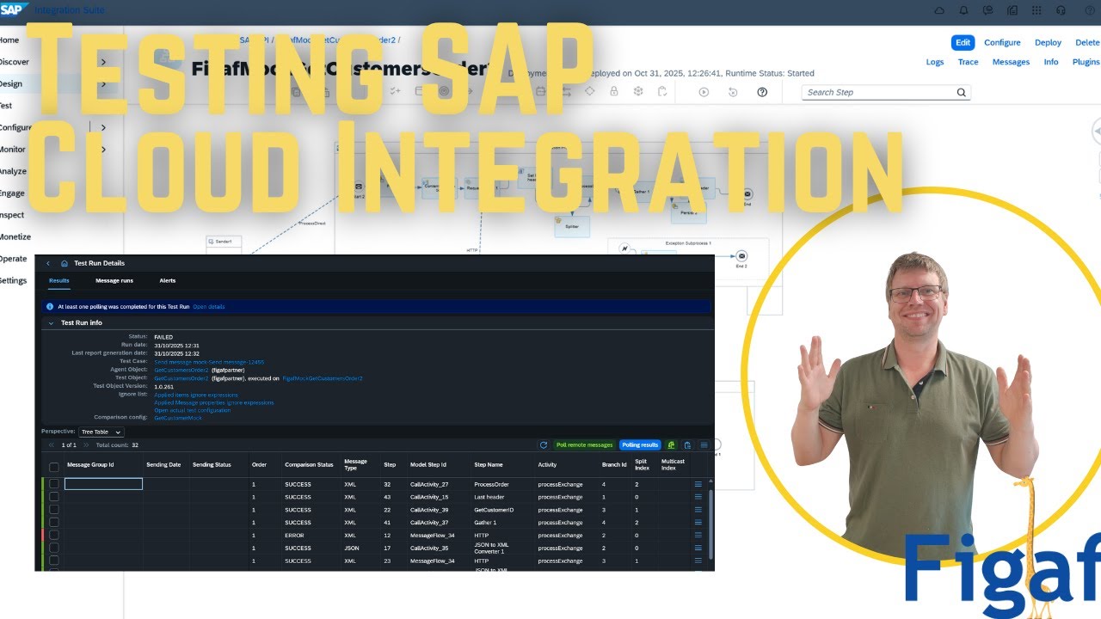Open the row menu for GetCustomerID
The image size is (1101, 619).
click(698, 510)
